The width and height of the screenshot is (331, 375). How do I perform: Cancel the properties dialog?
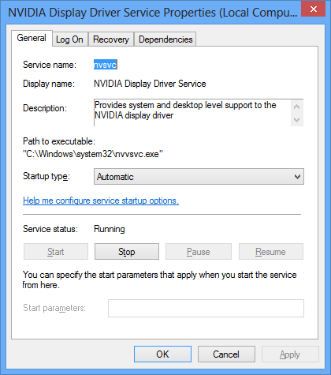(x=226, y=354)
